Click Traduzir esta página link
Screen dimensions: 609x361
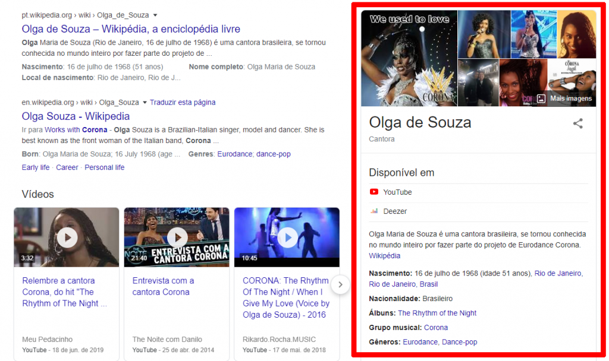tap(183, 102)
